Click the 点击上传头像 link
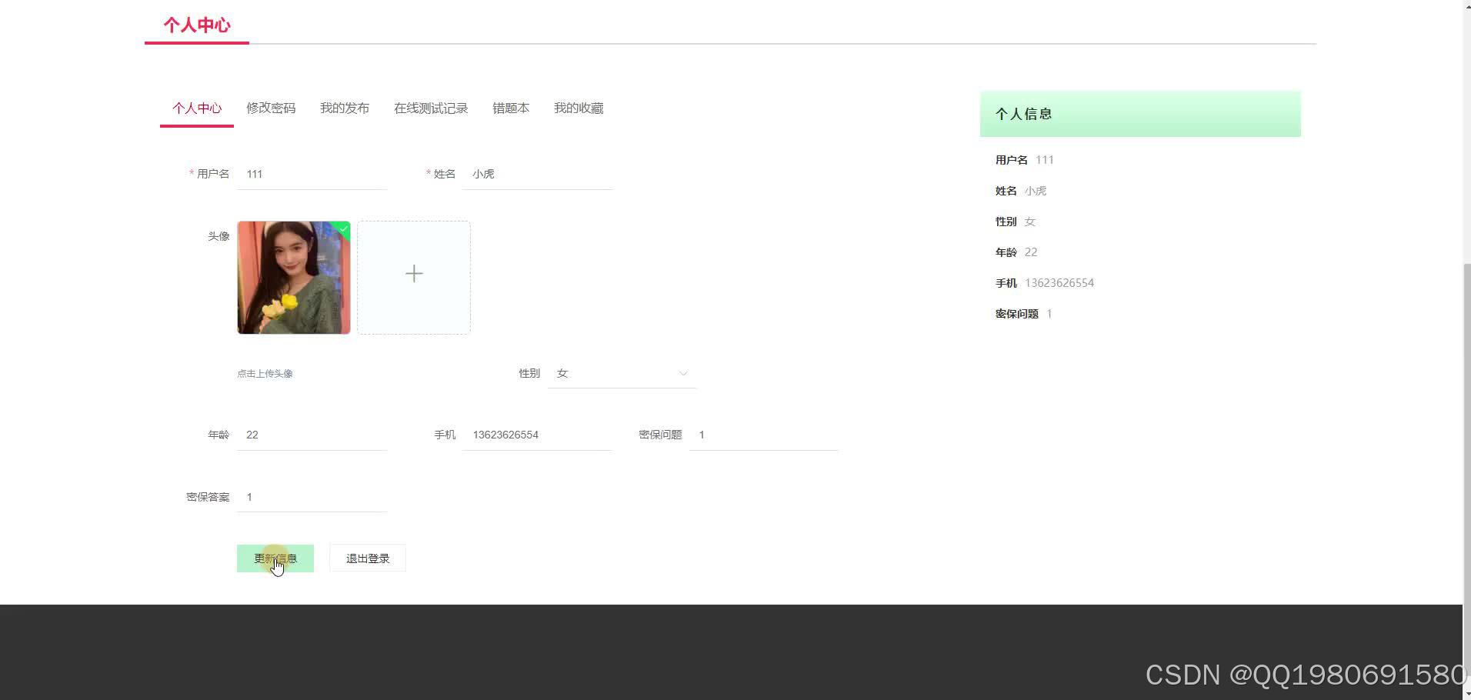The width and height of the screenshot is (1471, 700). point(265,373)
